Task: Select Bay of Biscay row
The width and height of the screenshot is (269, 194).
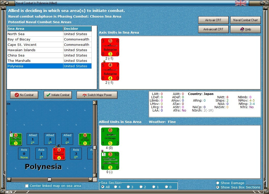Action: click(49, 39)
